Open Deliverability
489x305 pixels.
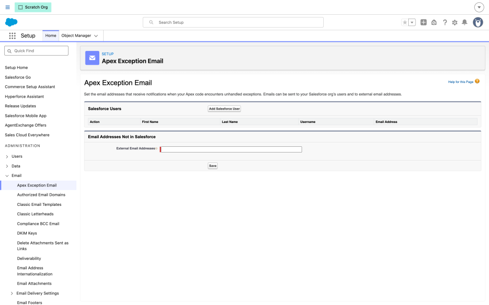pos(29,259)
